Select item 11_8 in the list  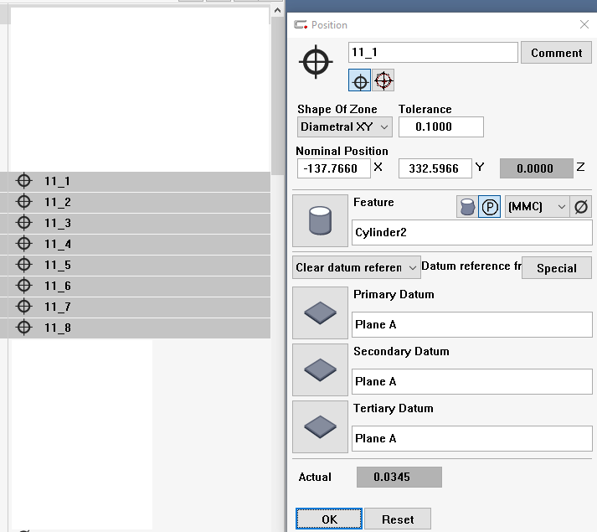coord(58,328)
